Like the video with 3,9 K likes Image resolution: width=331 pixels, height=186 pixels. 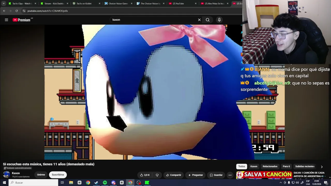(145, 175)
